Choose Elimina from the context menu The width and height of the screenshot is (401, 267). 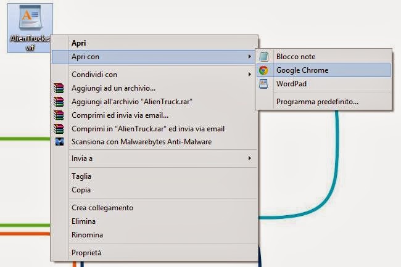click(154, 221)
